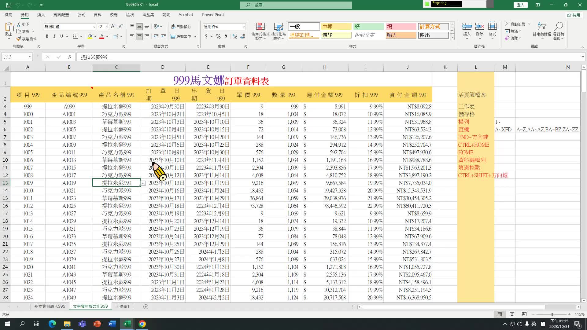Viewport: 587px width, 330px height.
Task: Increase font size with the larger A icon
Action: (x=113, y=27)
